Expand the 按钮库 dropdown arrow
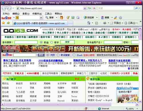 click(97, 17)
